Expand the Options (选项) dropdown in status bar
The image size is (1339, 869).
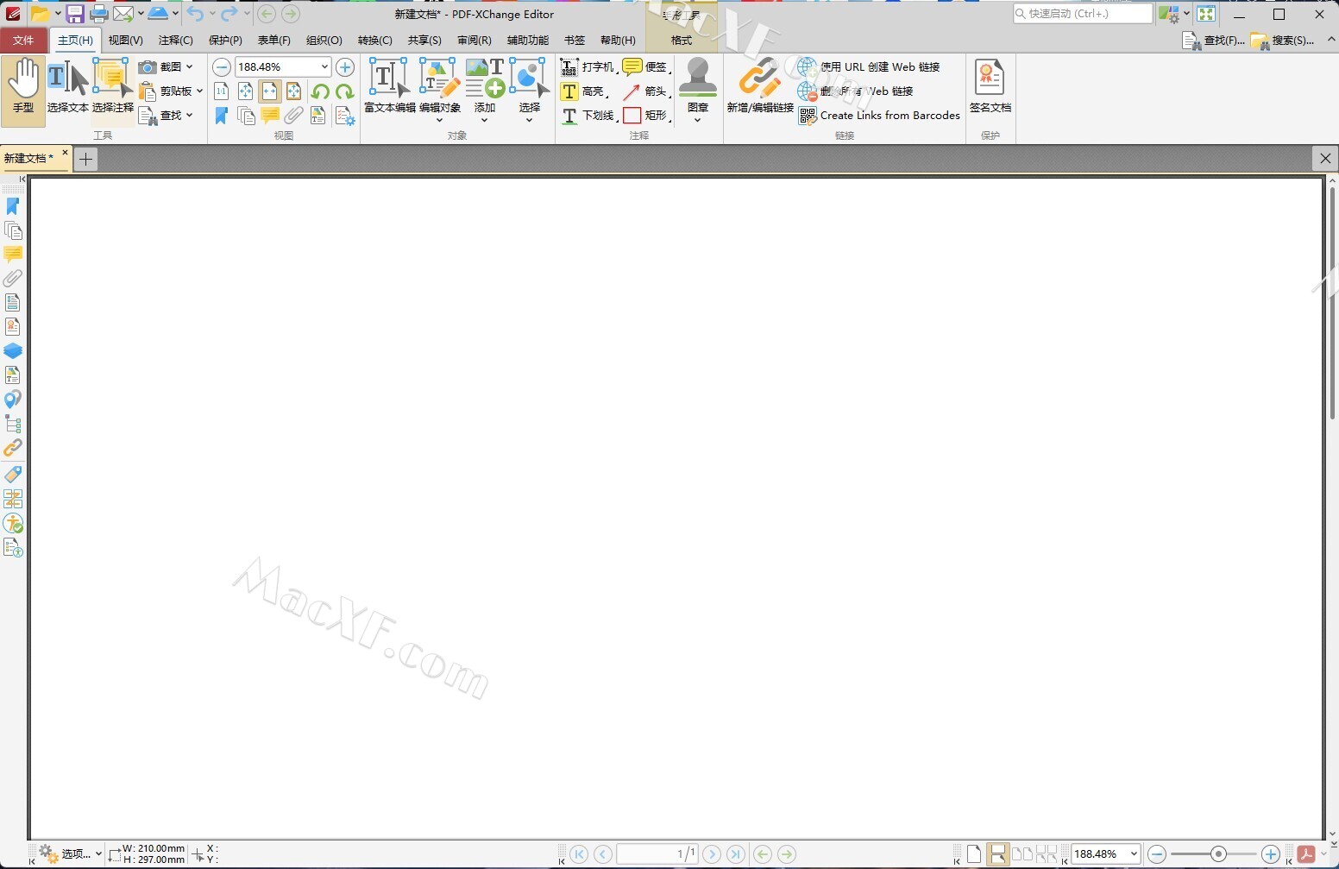[98, 854]
